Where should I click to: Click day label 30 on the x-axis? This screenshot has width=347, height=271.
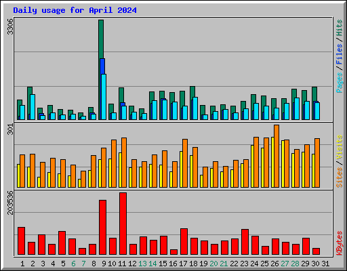click(x=315, y=264)
